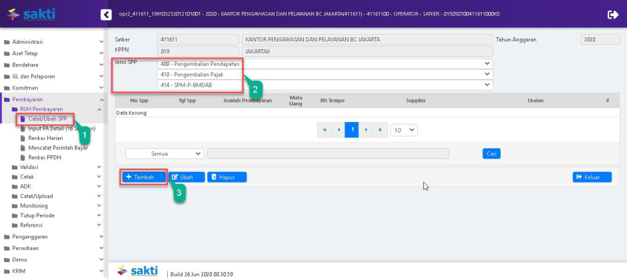This screenshot has width=627, height=280.
Task: Click the Cari search button
Action: point(491,153)
